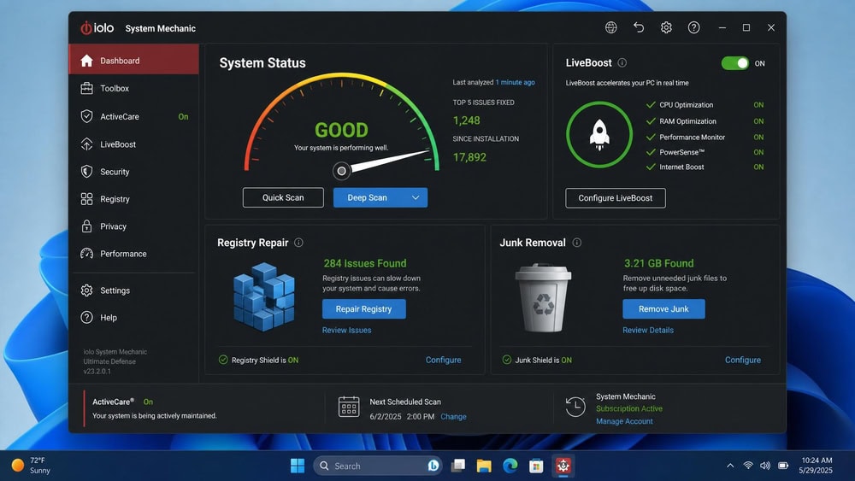Open settings gear icon in title bar
The image size is (855, 481).
(666, 27)
